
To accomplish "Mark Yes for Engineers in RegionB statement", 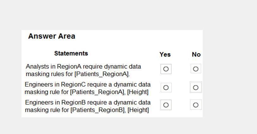I will coord(166,105).
